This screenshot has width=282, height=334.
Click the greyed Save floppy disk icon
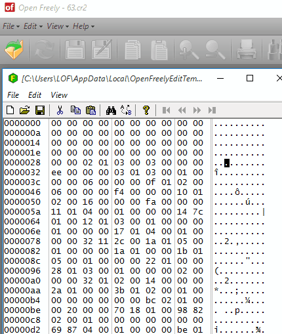[75, 50]
